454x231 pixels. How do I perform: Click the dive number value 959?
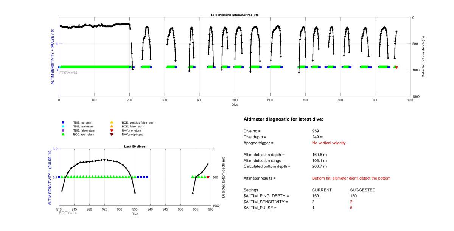point(316,131)
